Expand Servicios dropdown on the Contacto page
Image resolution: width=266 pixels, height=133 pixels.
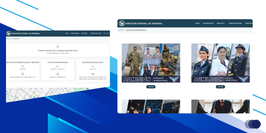click(85, 34)
